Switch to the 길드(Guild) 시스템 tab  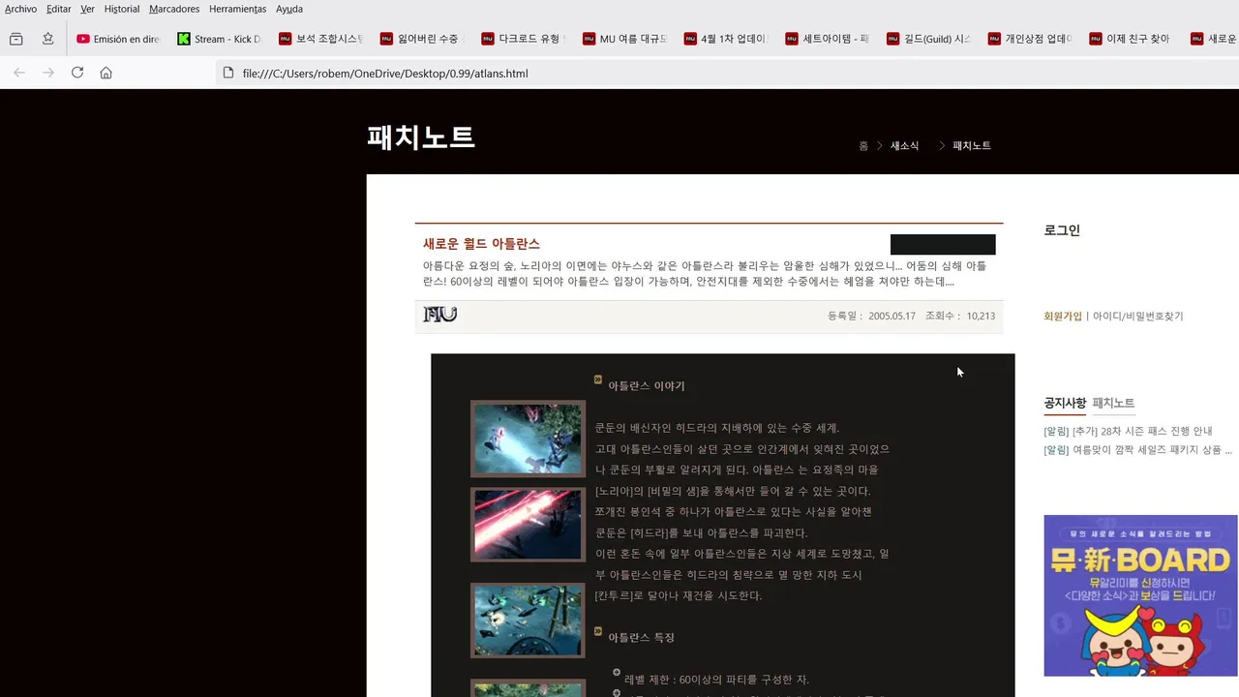[x=927, y=39]
